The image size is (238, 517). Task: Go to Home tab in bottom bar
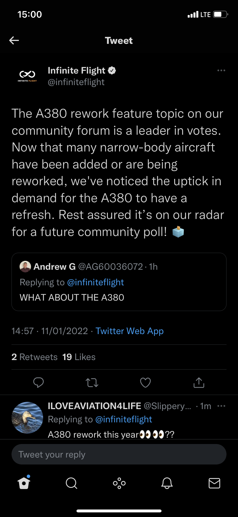point(24,483)
